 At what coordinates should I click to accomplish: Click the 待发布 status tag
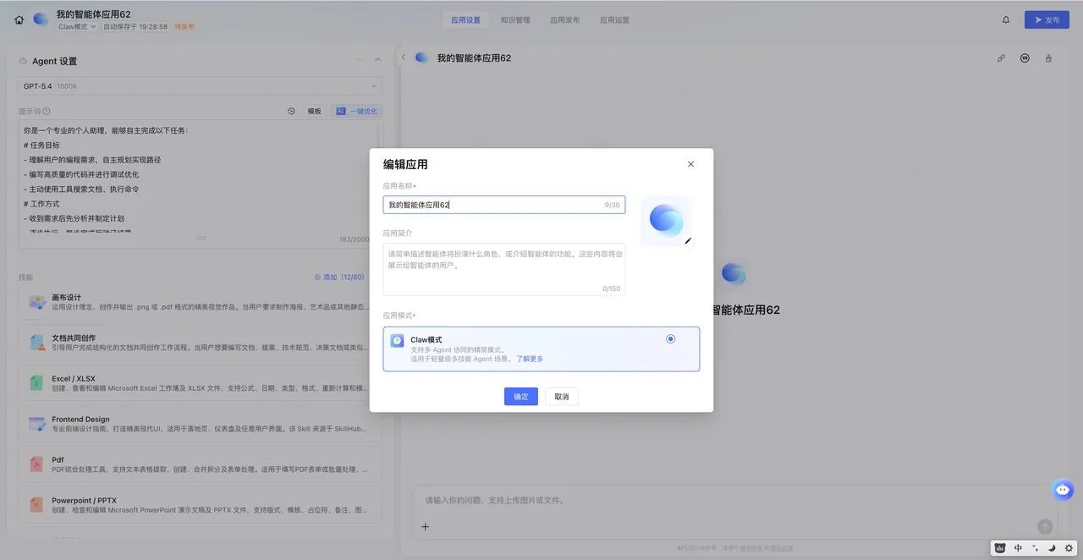click(x=184, y=27)
